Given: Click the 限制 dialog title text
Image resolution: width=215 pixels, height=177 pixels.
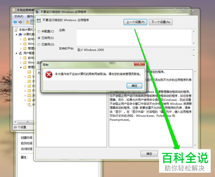Looking at the screenshot, I should point(46,65).
